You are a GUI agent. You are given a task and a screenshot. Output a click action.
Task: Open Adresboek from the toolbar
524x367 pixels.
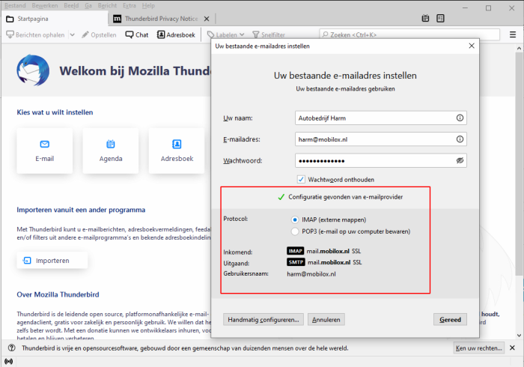point(176,34)
